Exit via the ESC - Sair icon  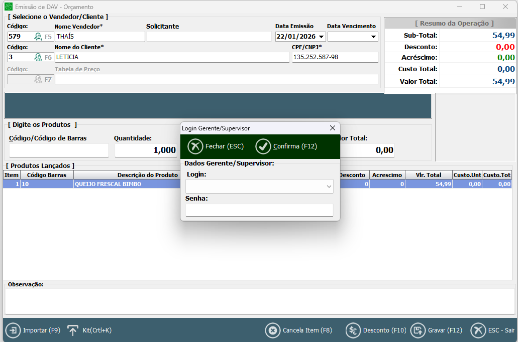[x=478, y=330]
